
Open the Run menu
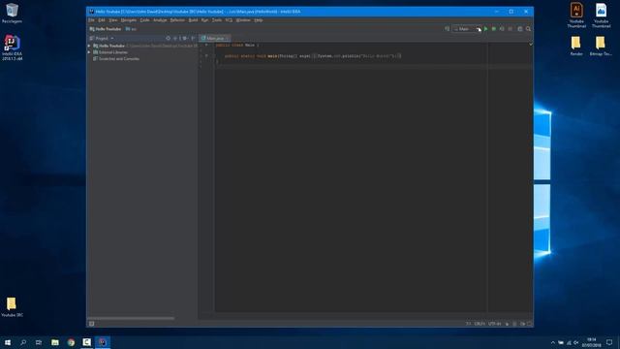pos(204,20)
